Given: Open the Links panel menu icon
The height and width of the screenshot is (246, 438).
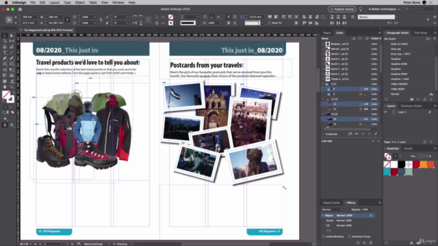Looking at the screenshot, I should [x=379, y=33].
